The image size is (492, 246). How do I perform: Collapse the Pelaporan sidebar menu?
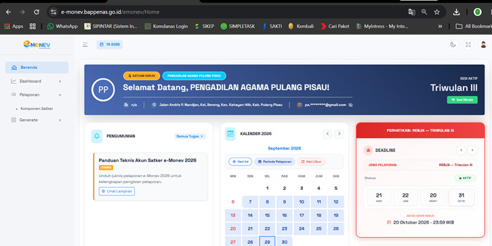(x=37, y=95)
